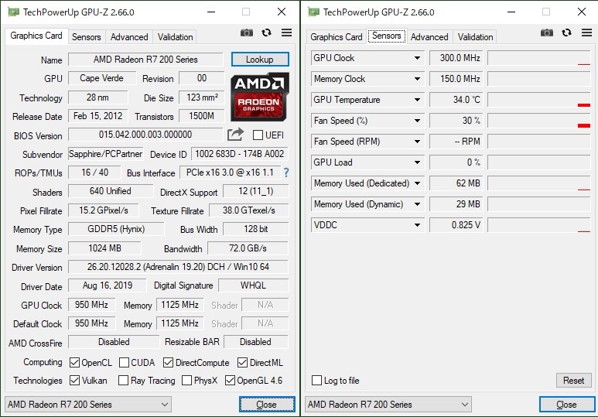Toggle the UEFI checkbox
The width and height of the screenshot is (598, 417).
258,135
